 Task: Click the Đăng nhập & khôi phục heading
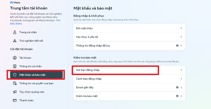(x=89, y=16)
